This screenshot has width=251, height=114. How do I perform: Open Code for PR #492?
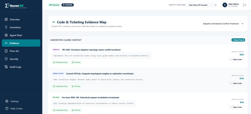point(236,59)
